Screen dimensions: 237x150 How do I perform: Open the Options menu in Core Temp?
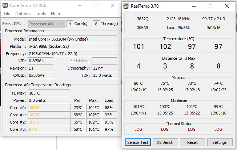(23, 14)
